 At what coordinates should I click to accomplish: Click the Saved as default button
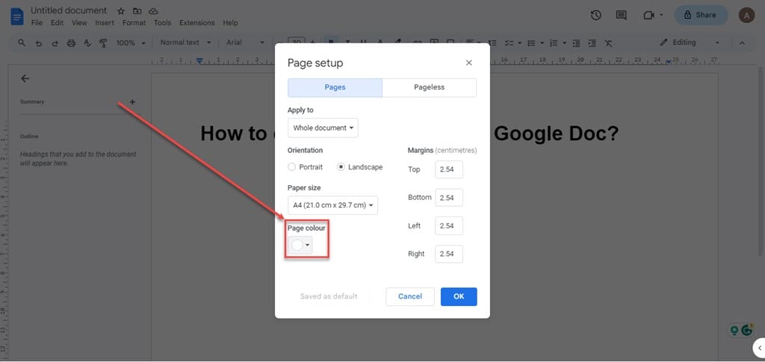329,297
